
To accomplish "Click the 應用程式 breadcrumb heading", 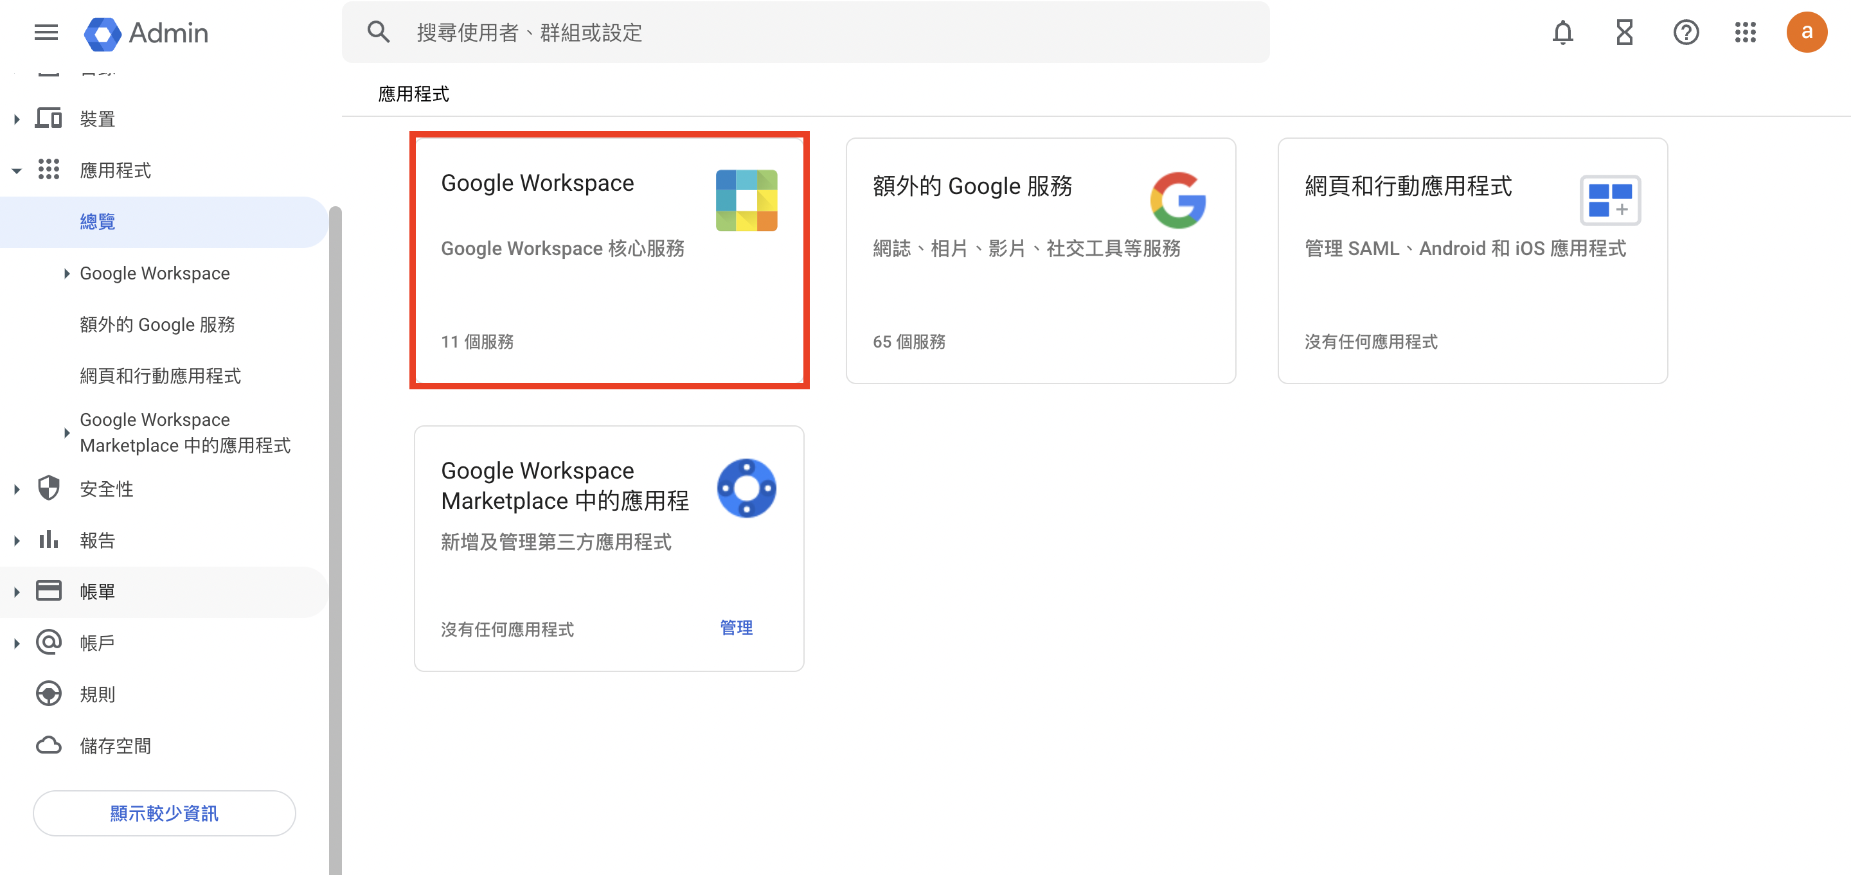I will pyautogui.click(x=413, y=94).
